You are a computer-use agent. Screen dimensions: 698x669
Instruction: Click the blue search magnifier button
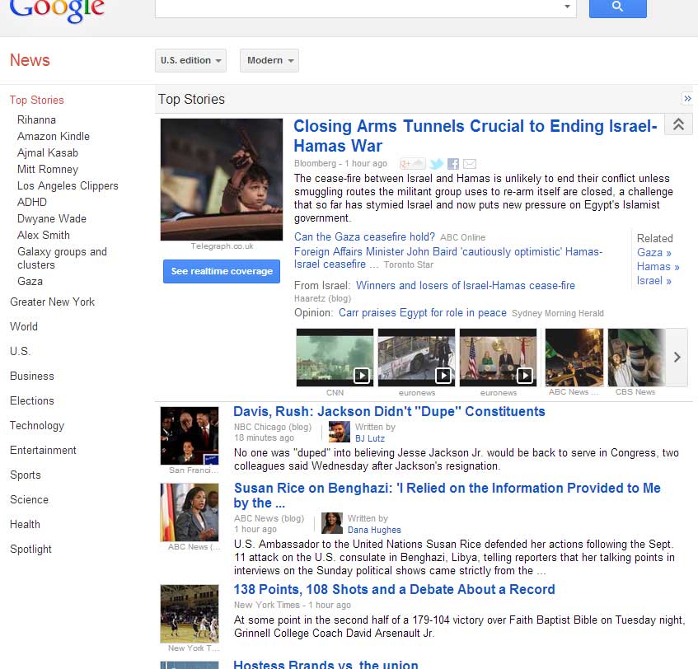pos(617,7)
